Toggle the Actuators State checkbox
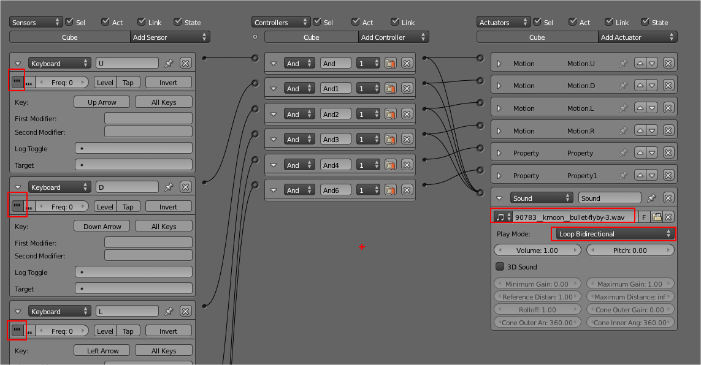701x365 pixels. (645, 21)
